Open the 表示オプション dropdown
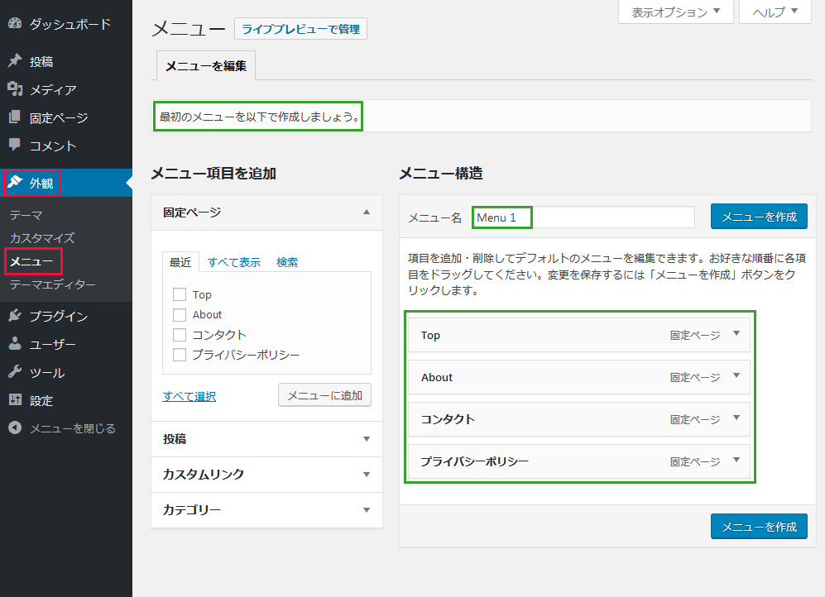825x597 pixels. pos(675,12)
